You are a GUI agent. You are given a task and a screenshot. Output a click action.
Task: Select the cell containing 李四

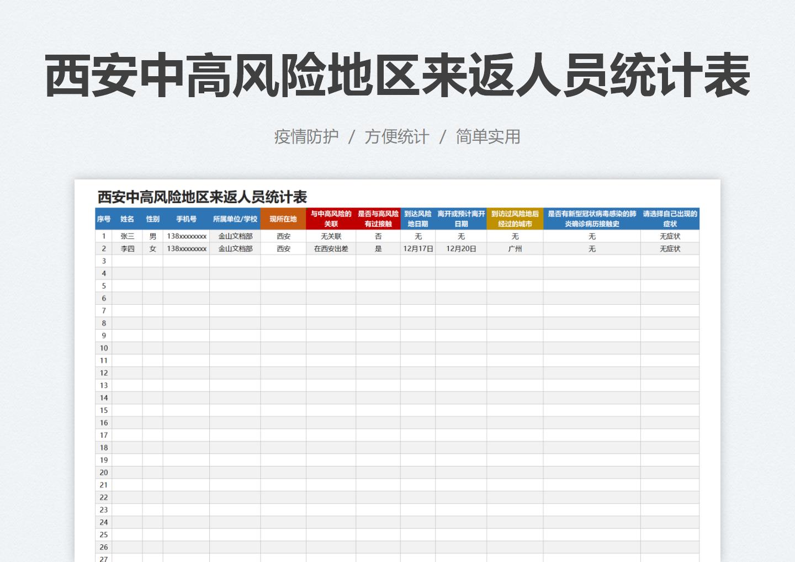pyautogui.click(x=128, y=248)
